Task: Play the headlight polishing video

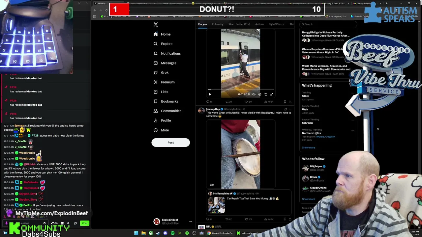Action: point(241,154)
